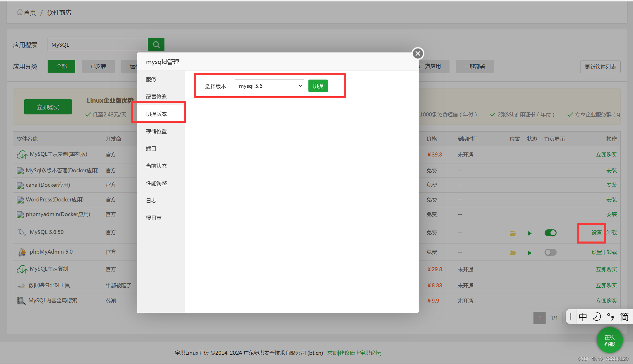Click 立即购买 for MySQL主从复制 ¥29.8
Viewport: 633px width, 364px height.
(606, 269)
